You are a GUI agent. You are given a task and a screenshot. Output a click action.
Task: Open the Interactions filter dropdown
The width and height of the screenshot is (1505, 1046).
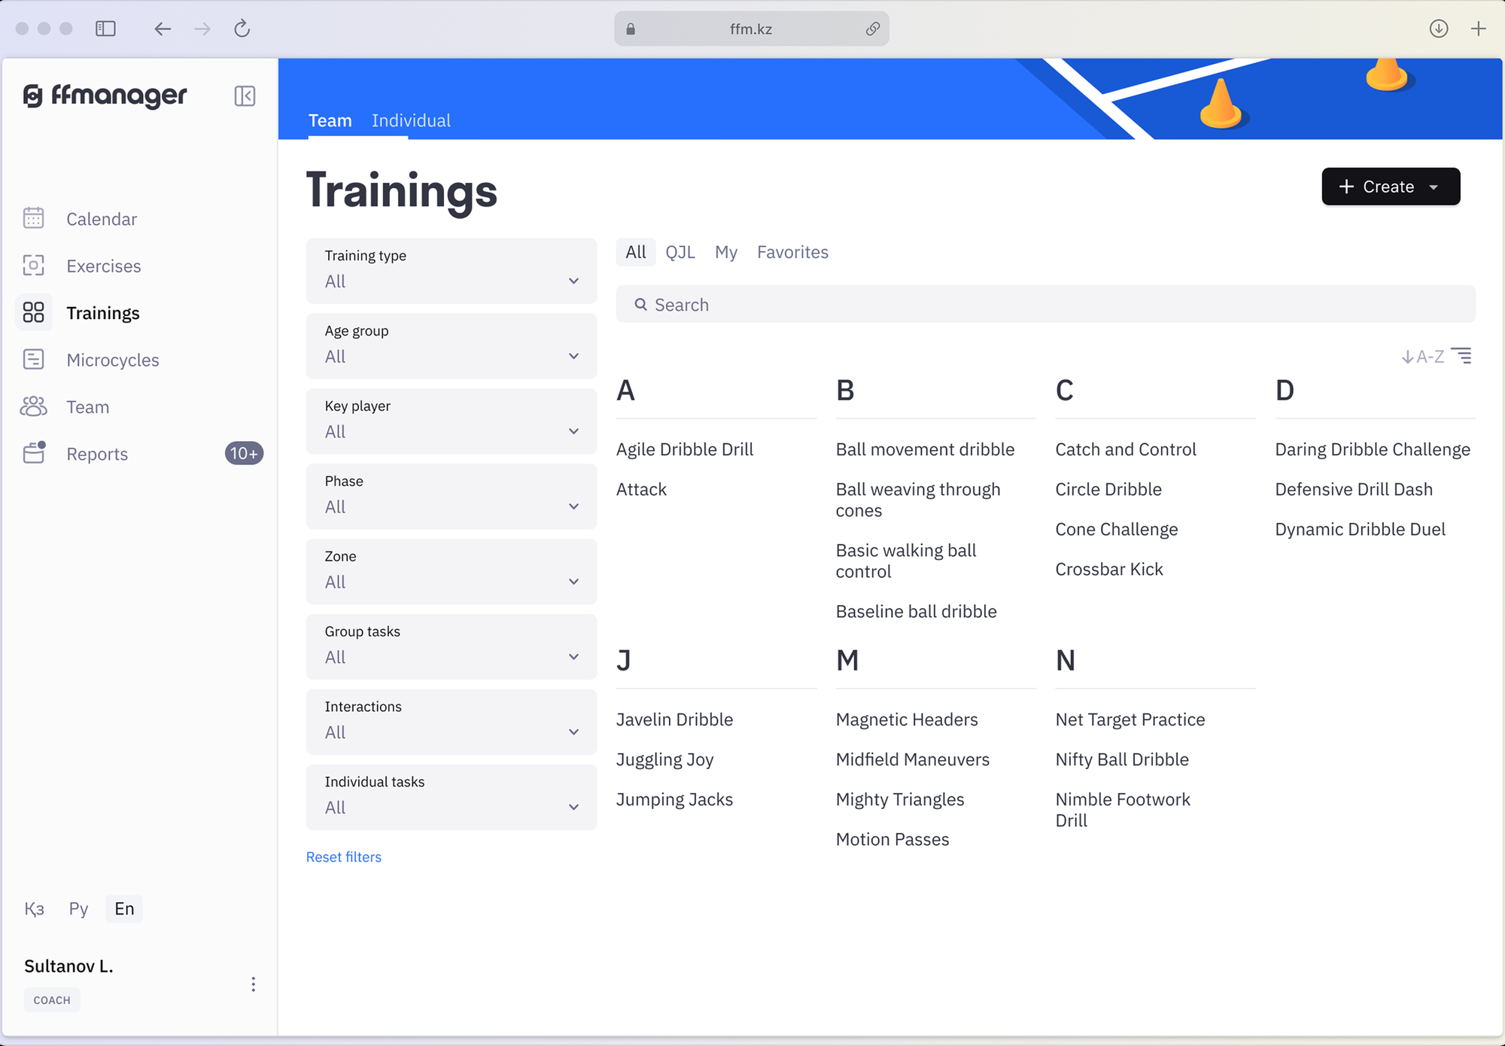click(451, 722)
